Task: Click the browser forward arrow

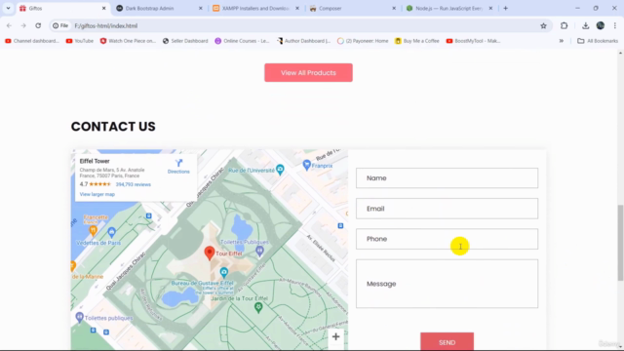Action: click(x=23, y=25)
